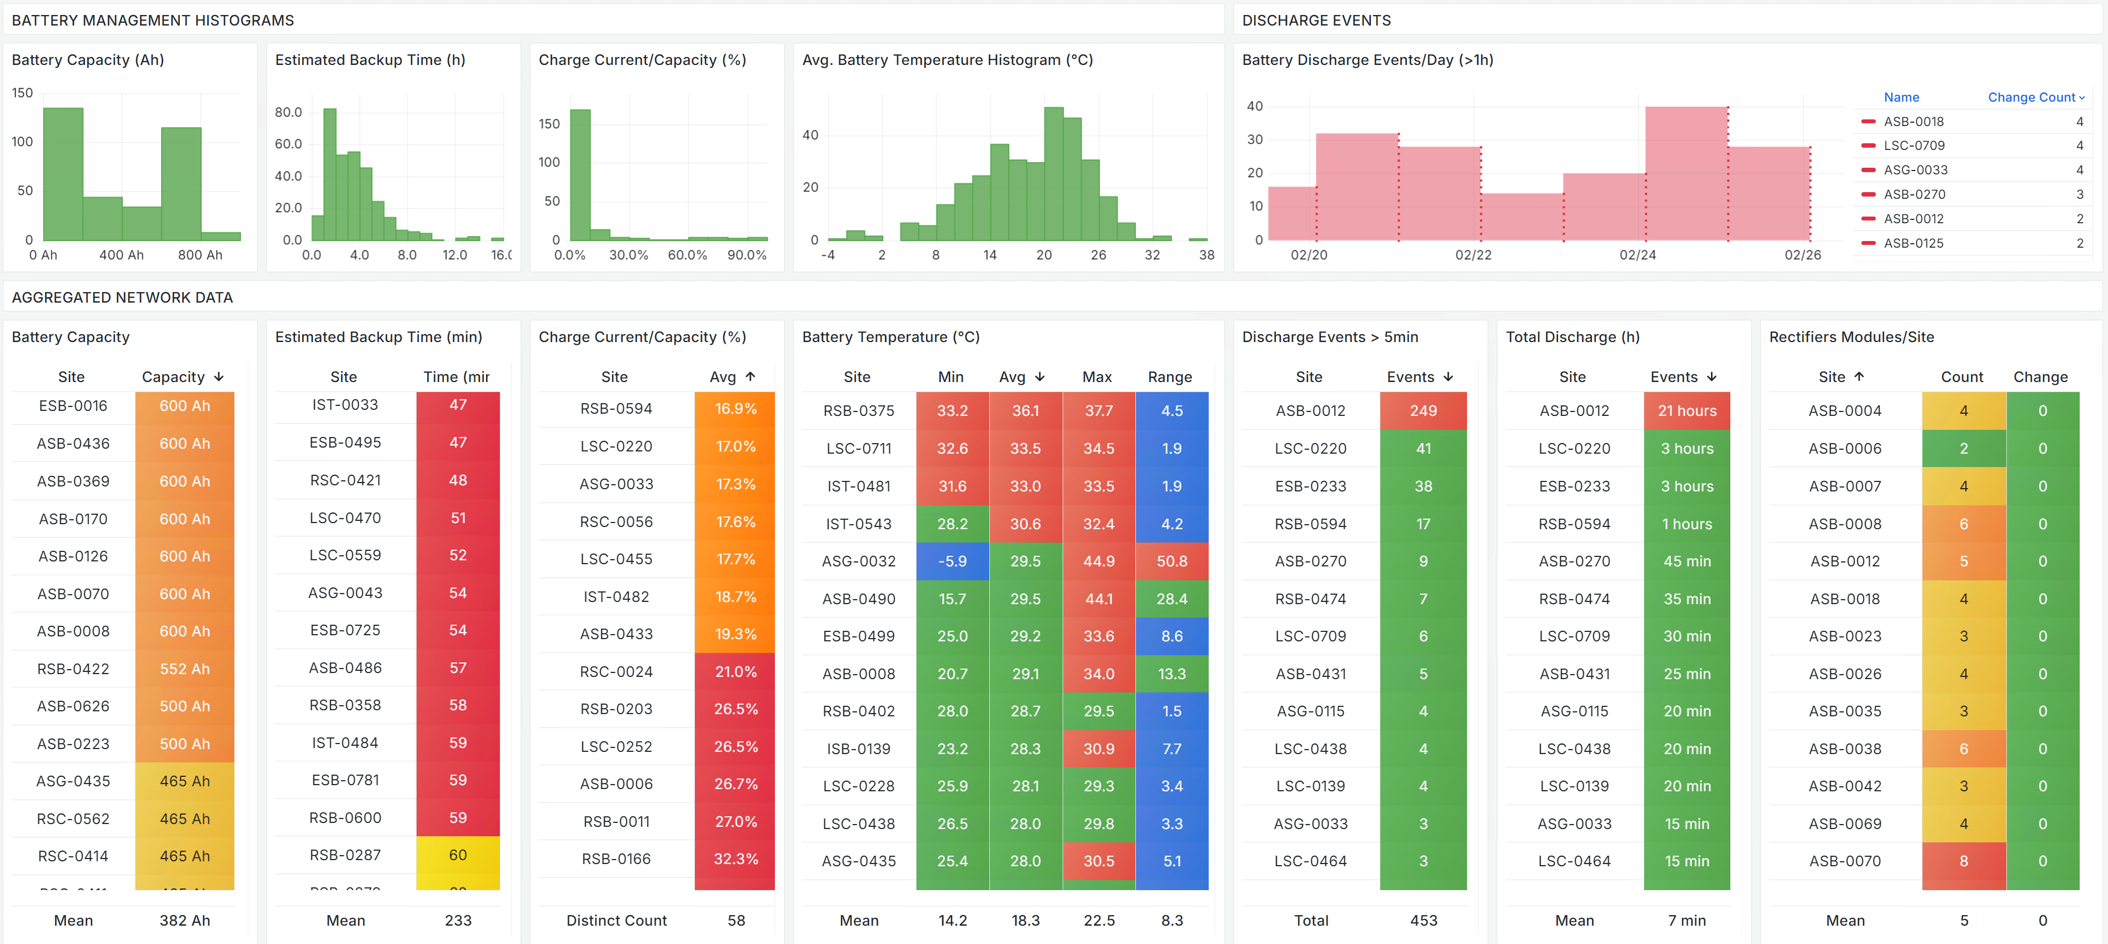Image resolution: width=2108 pixels, height=944 pixels.
Task: Sort Estimated Backup Time by Time column
Action: click(x=457, y=377)
